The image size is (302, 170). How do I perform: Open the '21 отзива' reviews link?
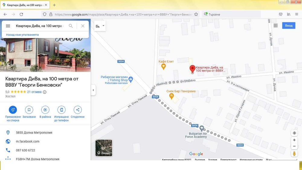(34, 92)
